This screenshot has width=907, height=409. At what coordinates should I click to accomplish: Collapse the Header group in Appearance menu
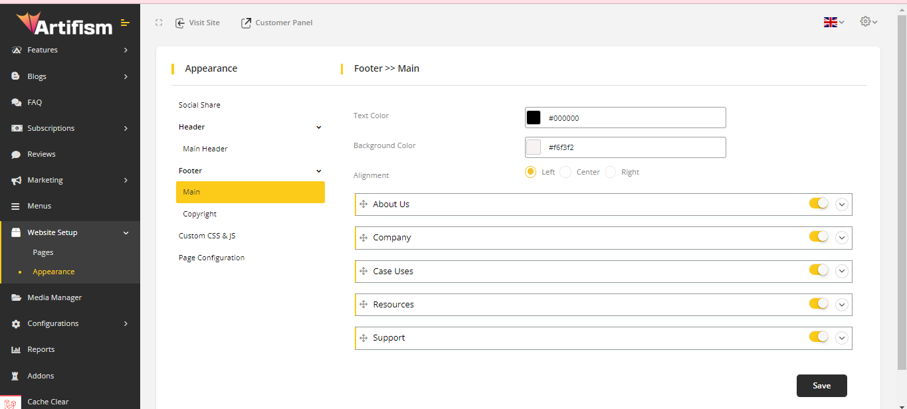click(318, 127)
